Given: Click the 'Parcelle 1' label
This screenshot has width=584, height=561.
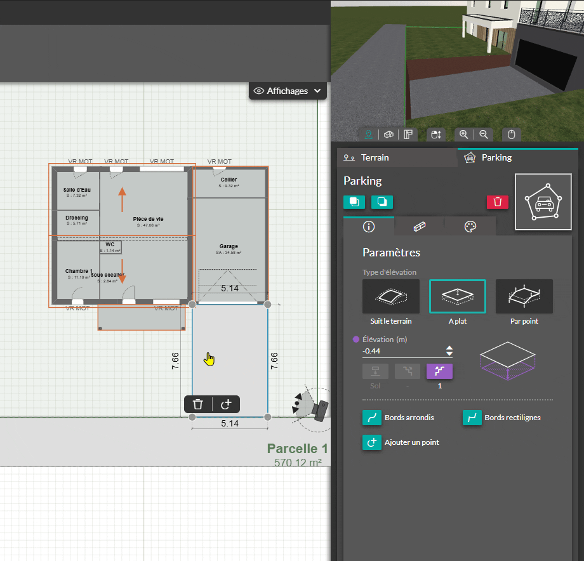Looking at the screenshot, I should [x=297, y=449].
